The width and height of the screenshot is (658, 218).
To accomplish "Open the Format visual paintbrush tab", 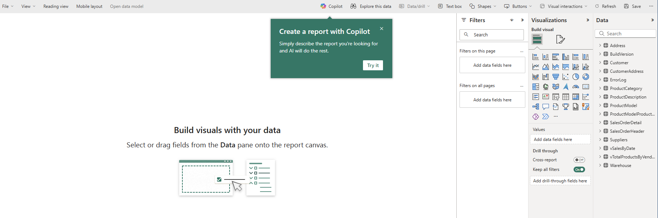I will coord(560,39).
